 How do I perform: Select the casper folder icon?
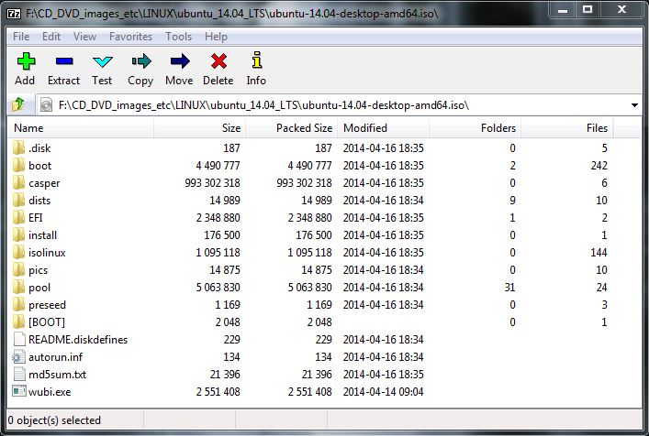click(x=18, y=182)
